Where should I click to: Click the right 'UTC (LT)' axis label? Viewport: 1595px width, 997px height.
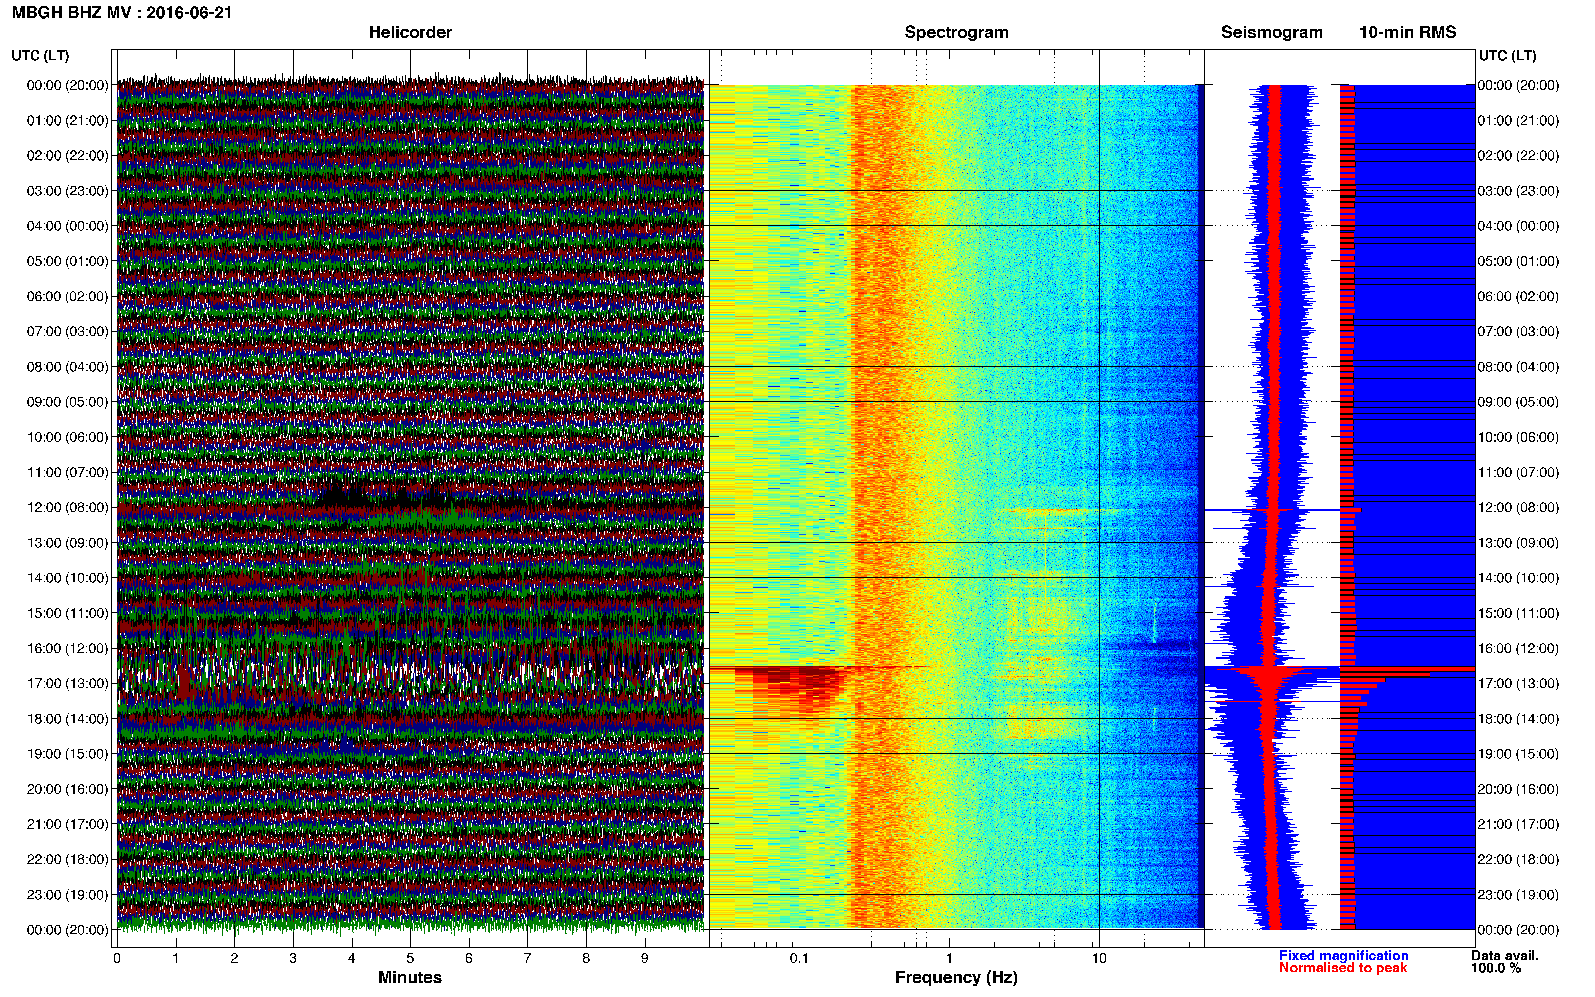coord(1507,56)
